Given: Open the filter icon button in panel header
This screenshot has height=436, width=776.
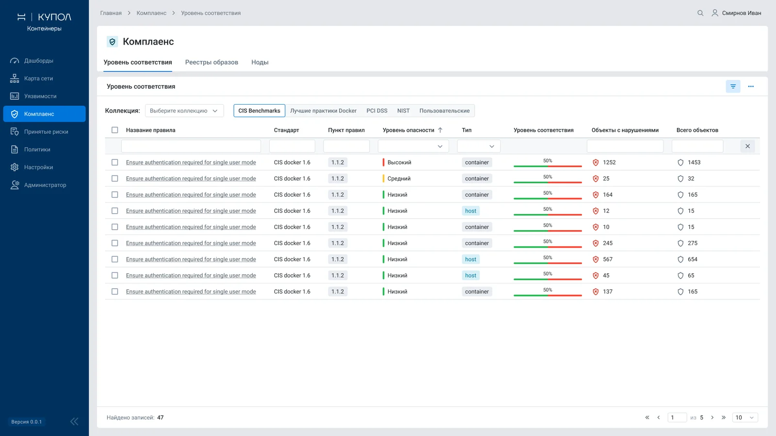Looking at the screenshot, I should (733, 86).
